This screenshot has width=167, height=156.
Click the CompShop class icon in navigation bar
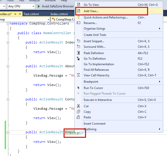click(53, 19)
